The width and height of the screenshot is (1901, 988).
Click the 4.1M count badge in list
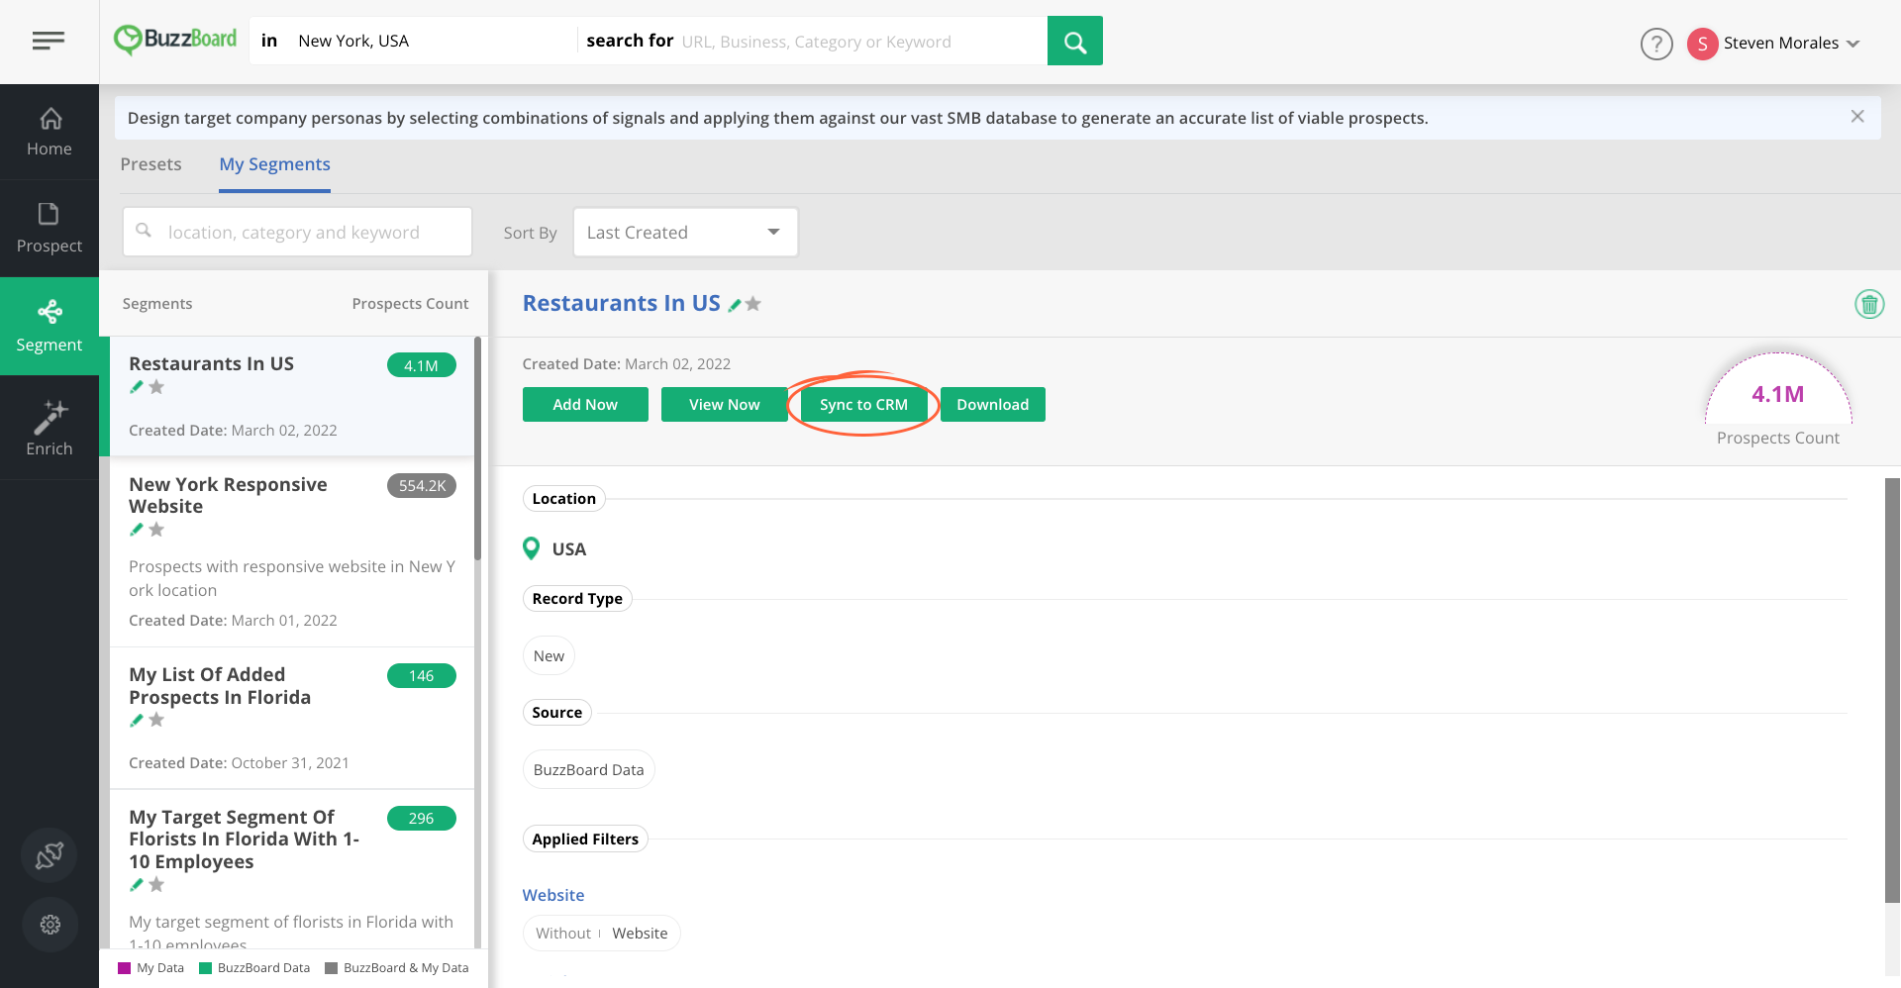421,365
